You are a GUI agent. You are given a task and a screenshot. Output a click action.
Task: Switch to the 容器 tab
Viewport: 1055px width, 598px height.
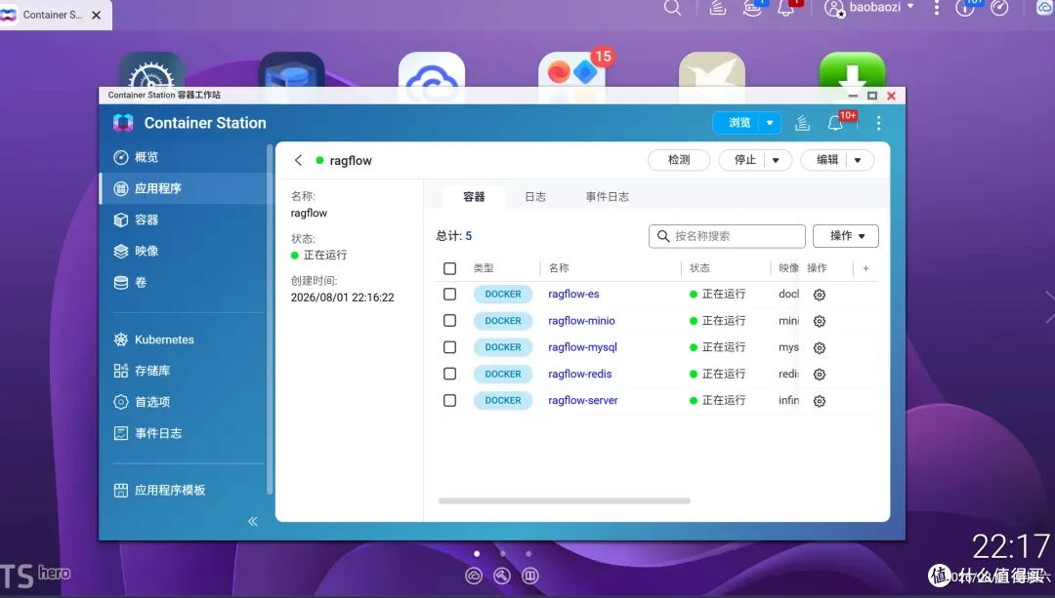pyautogui.click(x=474, y=197)
